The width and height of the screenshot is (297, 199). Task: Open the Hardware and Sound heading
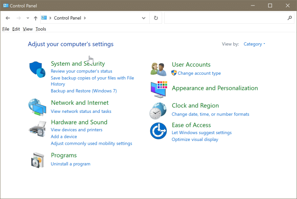click(79, 122)
